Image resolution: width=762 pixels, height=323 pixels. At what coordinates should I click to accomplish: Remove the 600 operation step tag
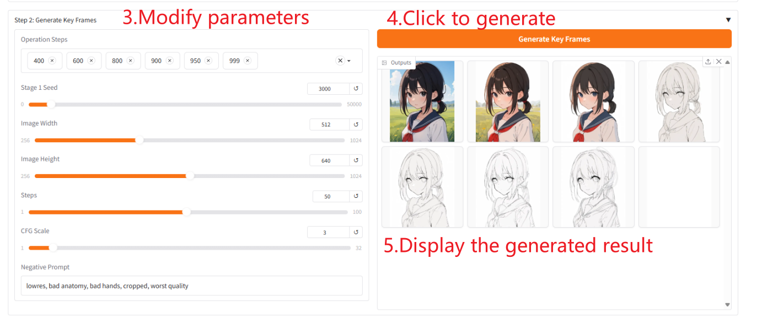tap(91, 61)
